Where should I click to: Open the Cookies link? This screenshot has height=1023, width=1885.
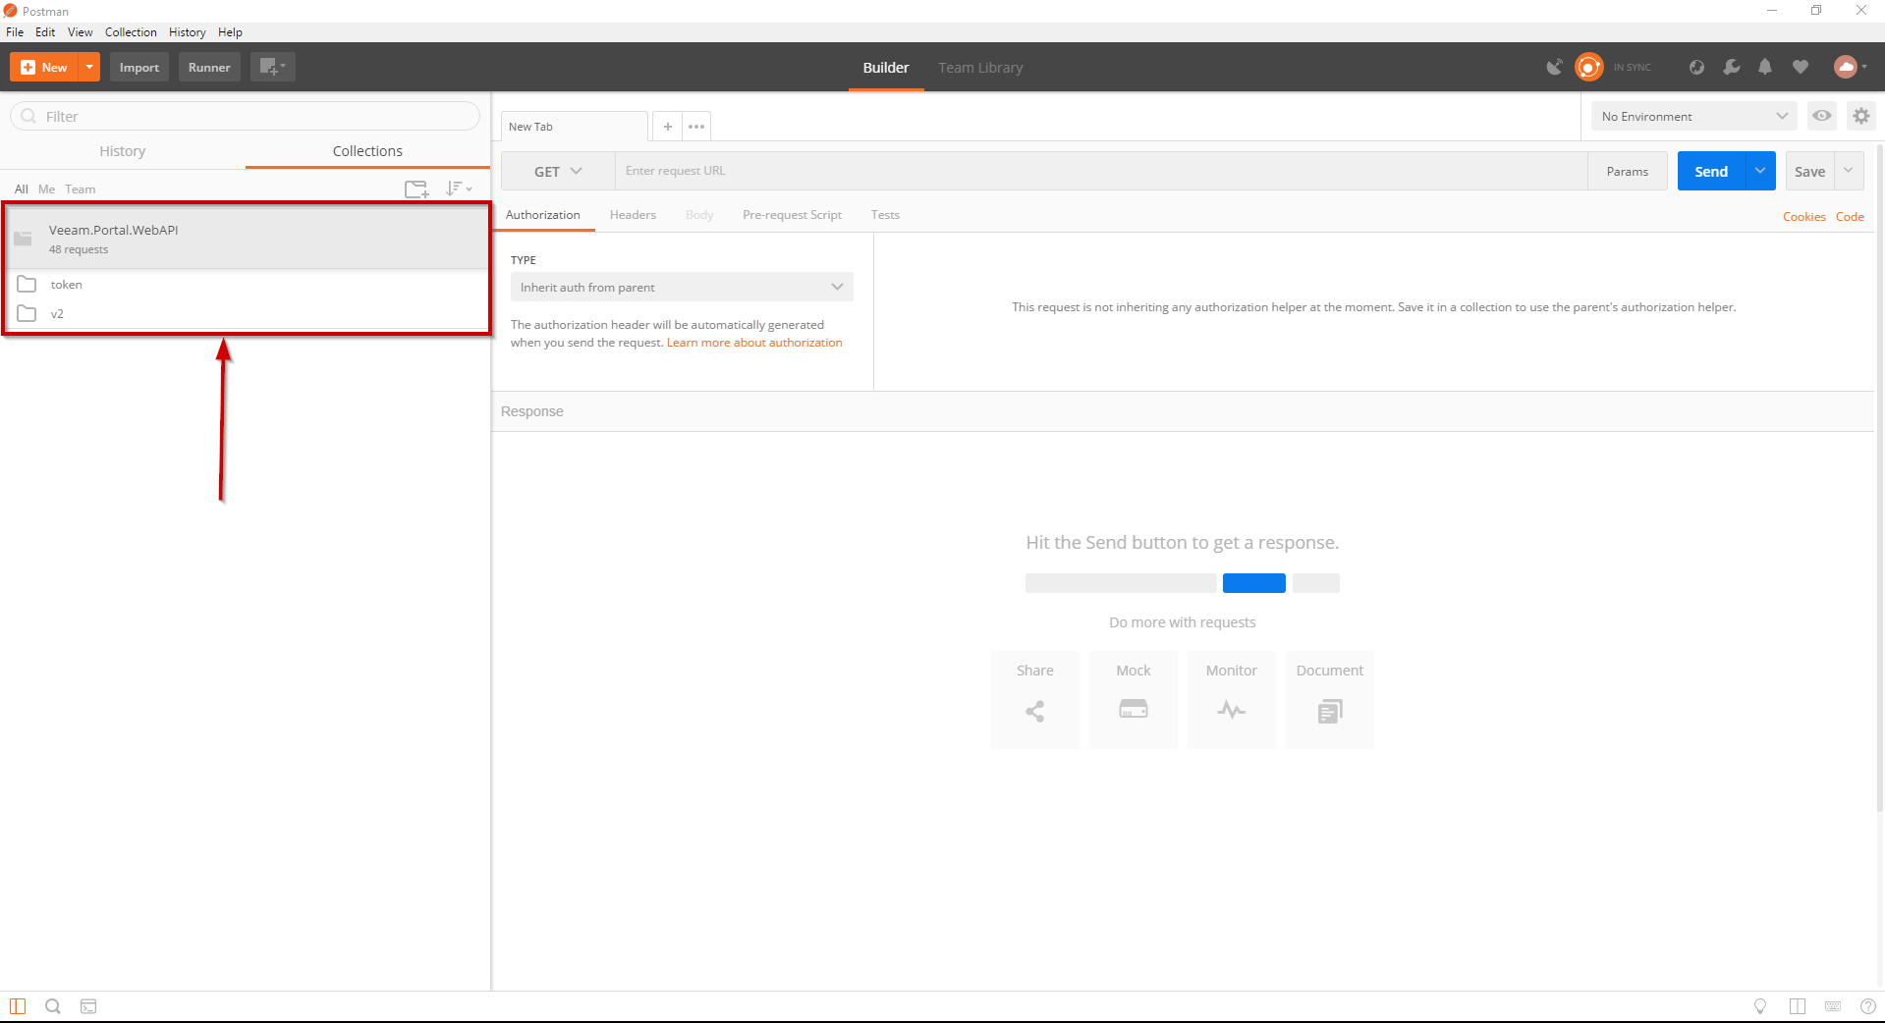(x=1803, y=217)
